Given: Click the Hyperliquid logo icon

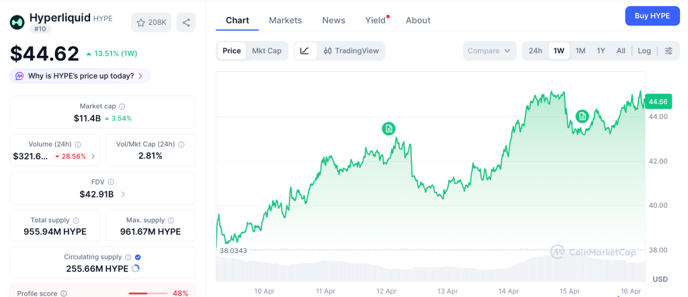Looking at the screenshot, I should point(17,22).
